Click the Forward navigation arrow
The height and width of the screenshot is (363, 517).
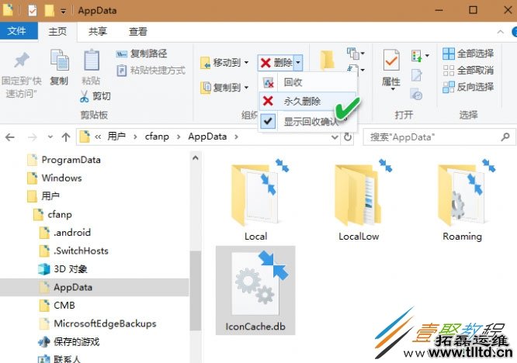click(x=32, y=137)
